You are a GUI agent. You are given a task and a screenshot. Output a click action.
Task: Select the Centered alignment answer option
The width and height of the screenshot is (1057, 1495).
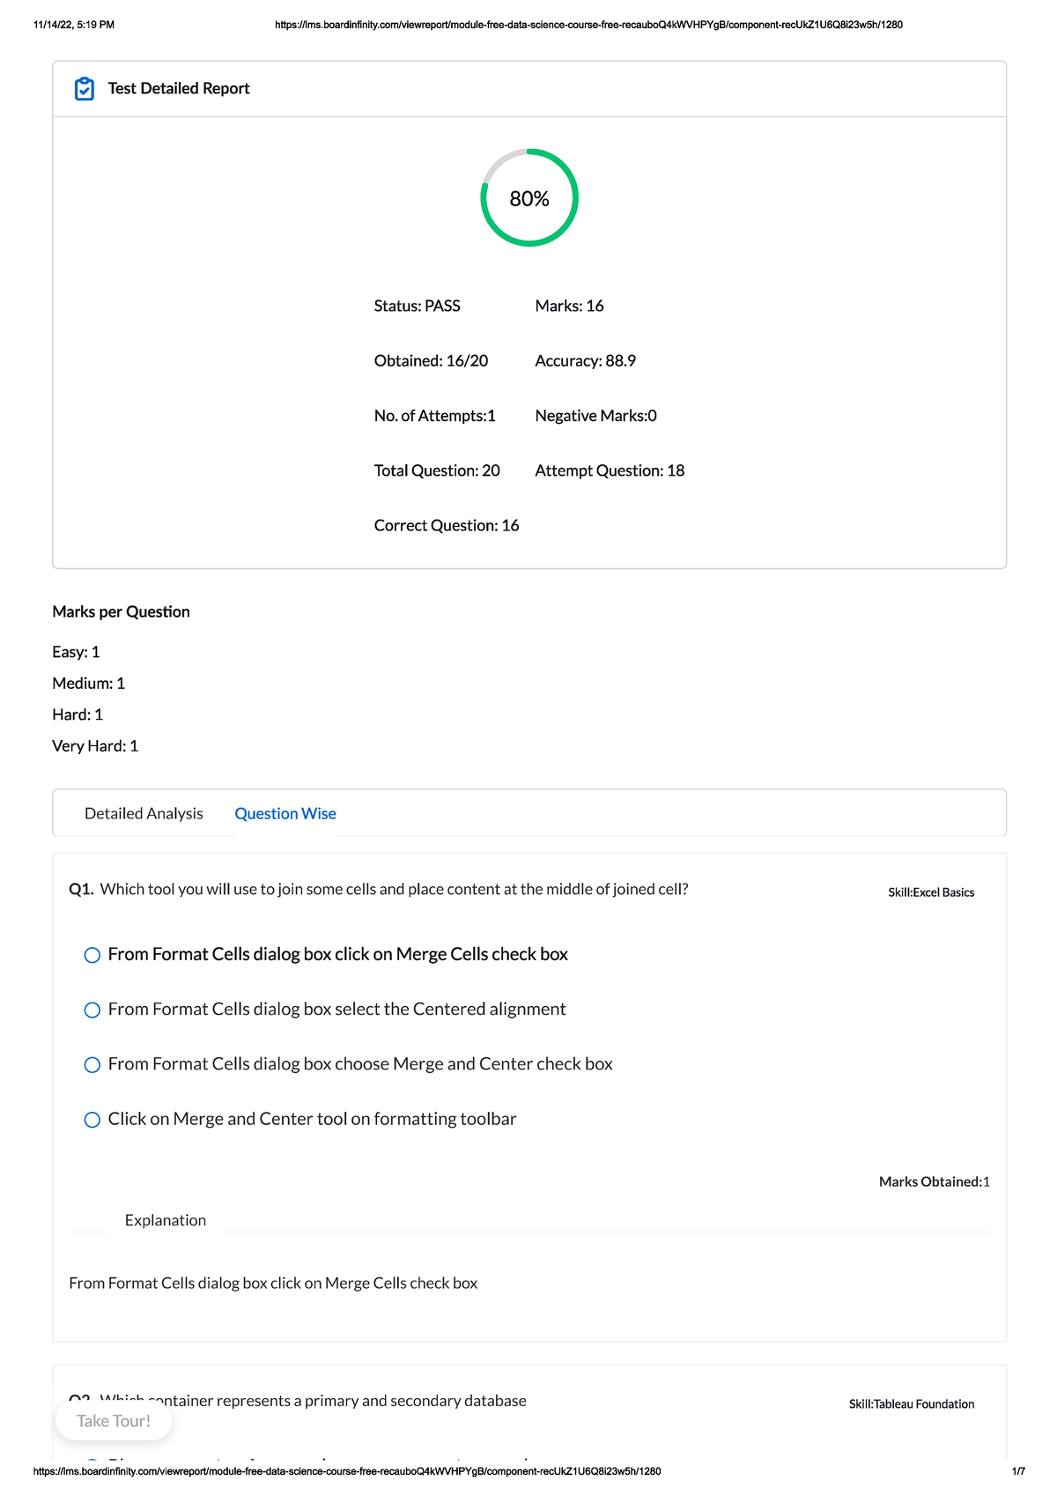[x=92, y=1010]
